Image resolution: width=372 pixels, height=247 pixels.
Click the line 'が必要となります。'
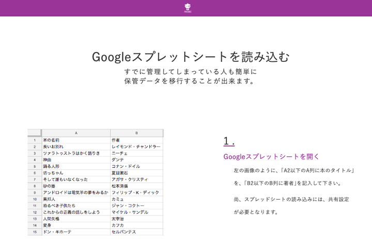pyautogui.click(x=256, y=212)
